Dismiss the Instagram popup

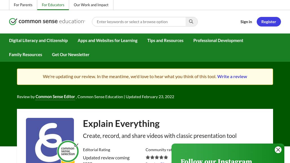(x=278, y=150)
